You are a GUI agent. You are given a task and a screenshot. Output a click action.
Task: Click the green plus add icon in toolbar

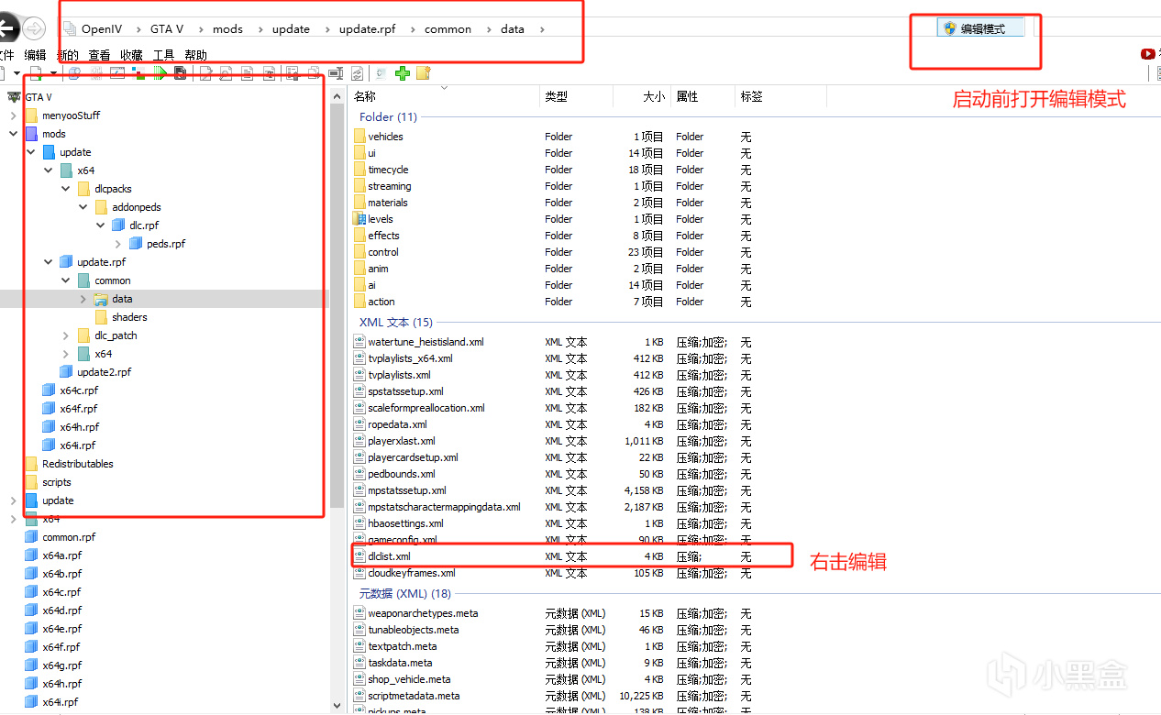coord(402,72)
